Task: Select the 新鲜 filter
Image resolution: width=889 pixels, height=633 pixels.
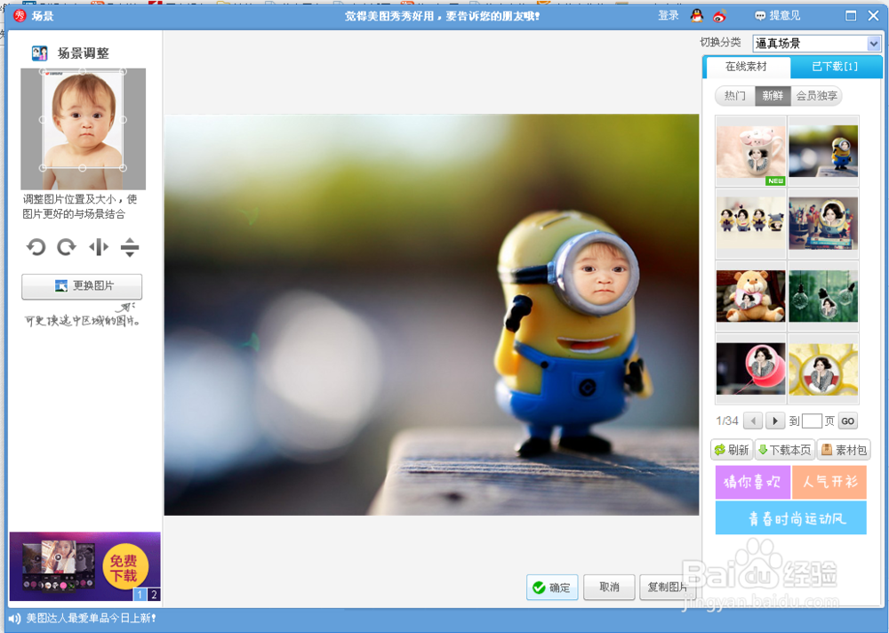Action: [773, 96]
